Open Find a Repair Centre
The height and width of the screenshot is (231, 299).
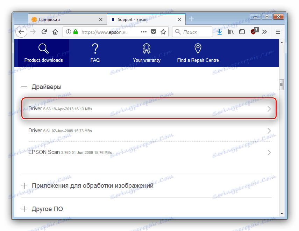pyautogui.click(x=198, y=53)
